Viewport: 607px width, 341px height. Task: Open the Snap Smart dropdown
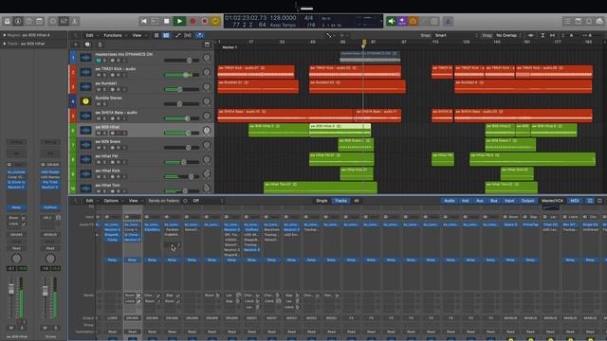[x=455, y=35]
